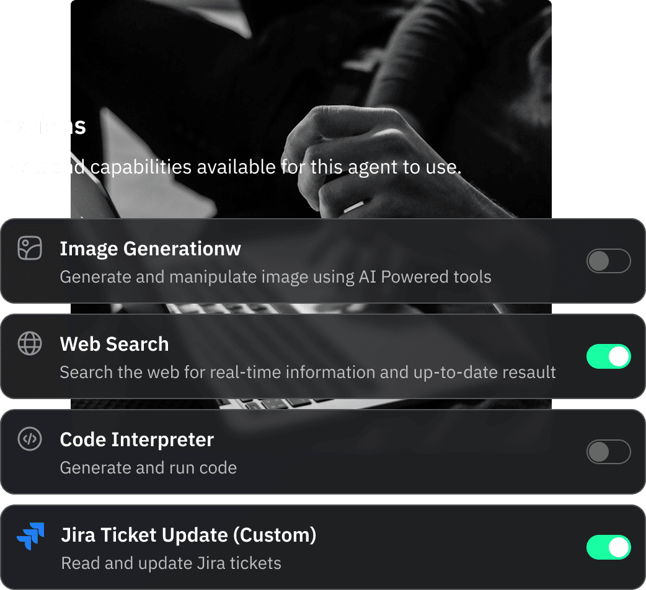Click Jira Ticket Update (Custom) heading

point(188,535)
